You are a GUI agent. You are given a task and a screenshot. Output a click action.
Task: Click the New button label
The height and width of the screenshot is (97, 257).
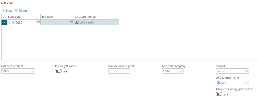point(9,11)
